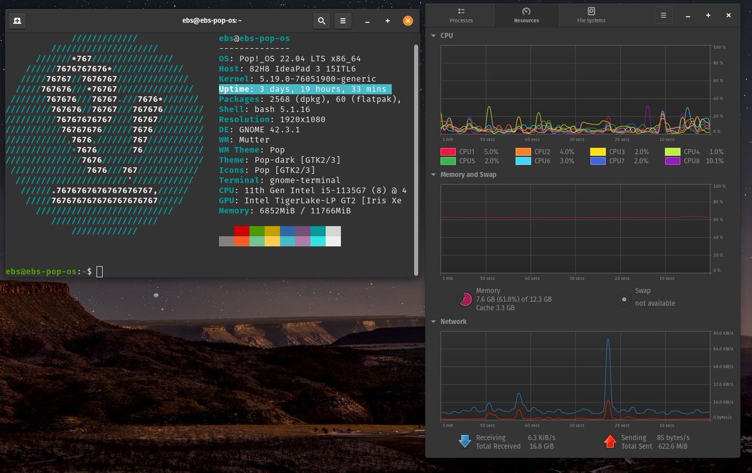The image size is (752, 473).
Task: Collapse the Network section
Action: (x=433, y=322)
